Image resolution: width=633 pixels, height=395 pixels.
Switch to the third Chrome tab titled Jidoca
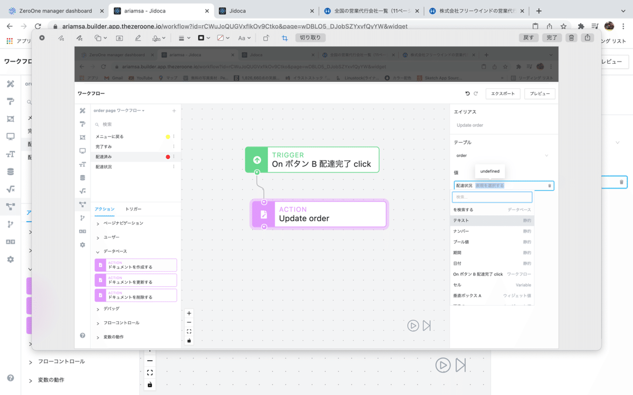click(266, 11)
